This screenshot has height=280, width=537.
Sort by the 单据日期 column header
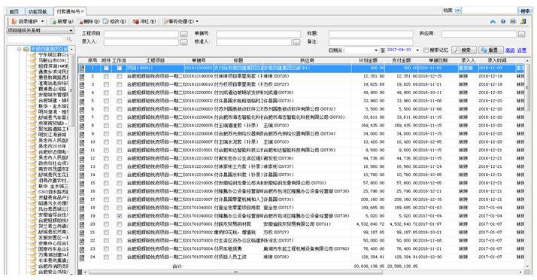click(x=438, y=60)
